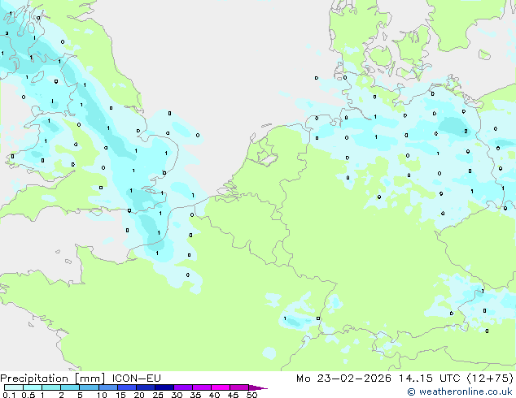Pick the 10–15 mm legend color swatch

point(107,387)
